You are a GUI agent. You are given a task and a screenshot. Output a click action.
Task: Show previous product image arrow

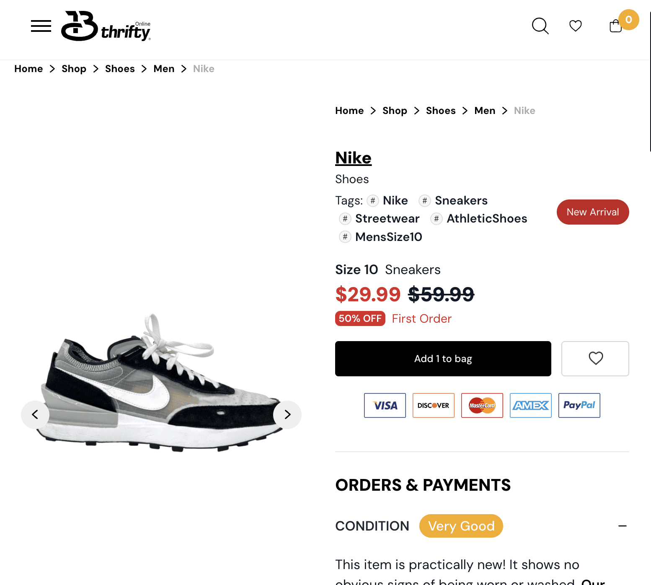[x=35, y=415]
